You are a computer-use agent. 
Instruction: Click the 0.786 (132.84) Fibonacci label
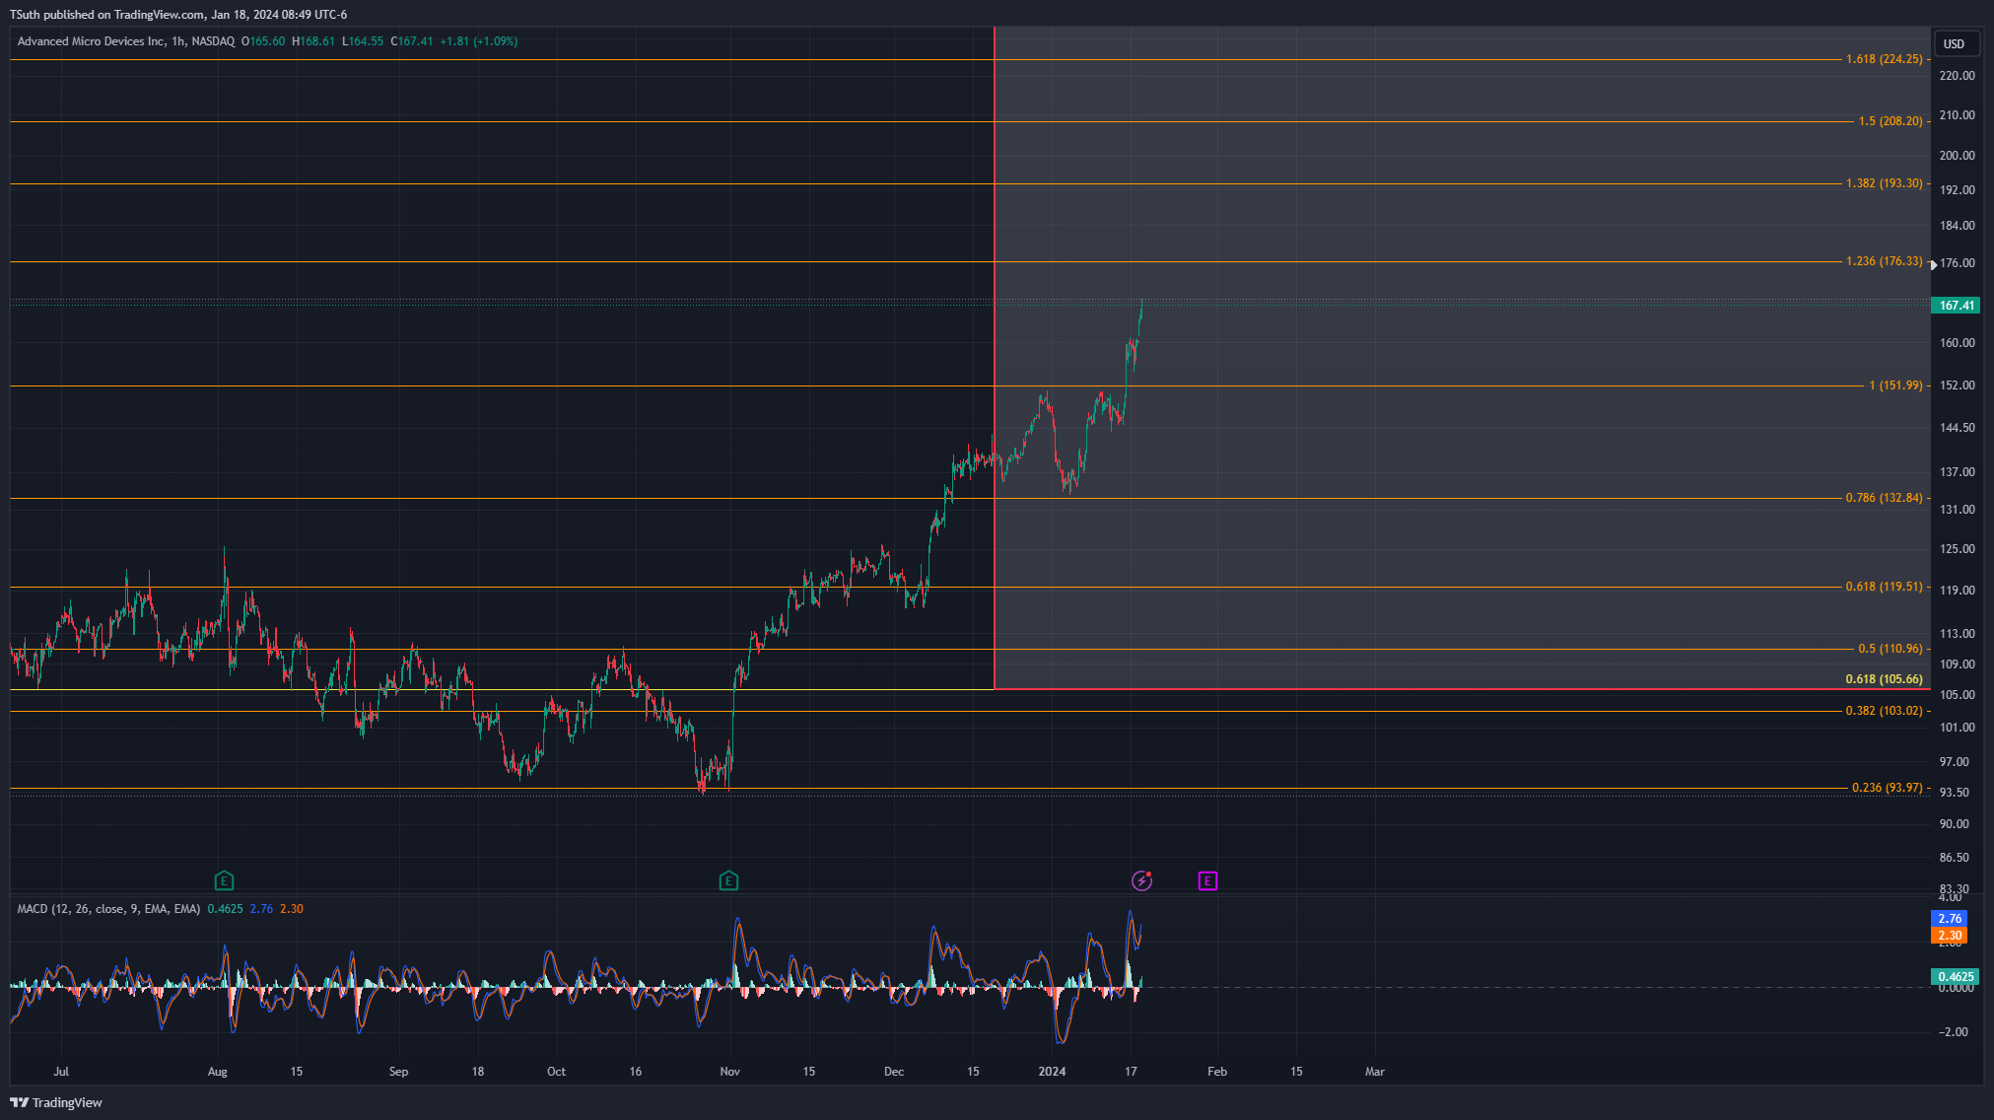tap(1884, 498)
